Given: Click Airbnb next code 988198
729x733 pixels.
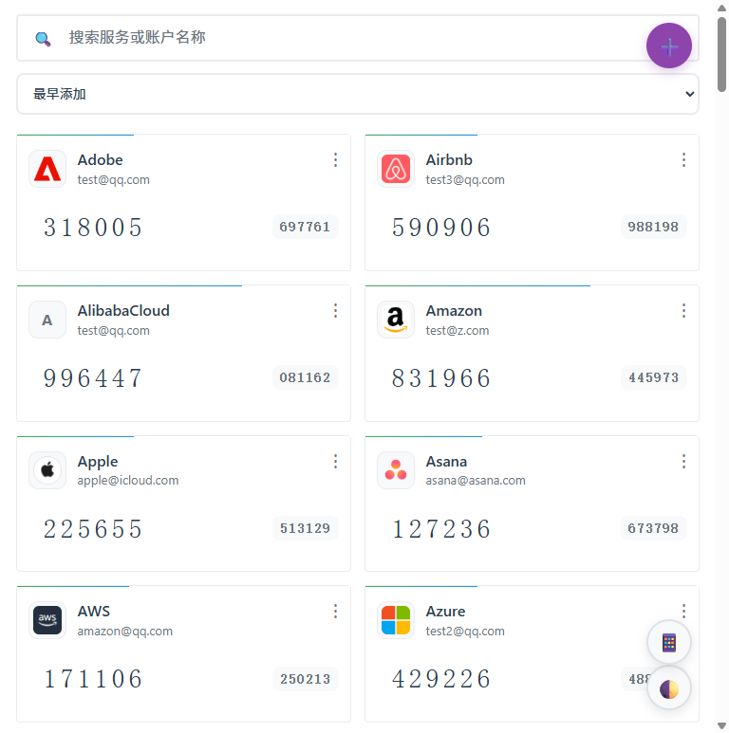Looking at the screenshot, I should (653, 227).
